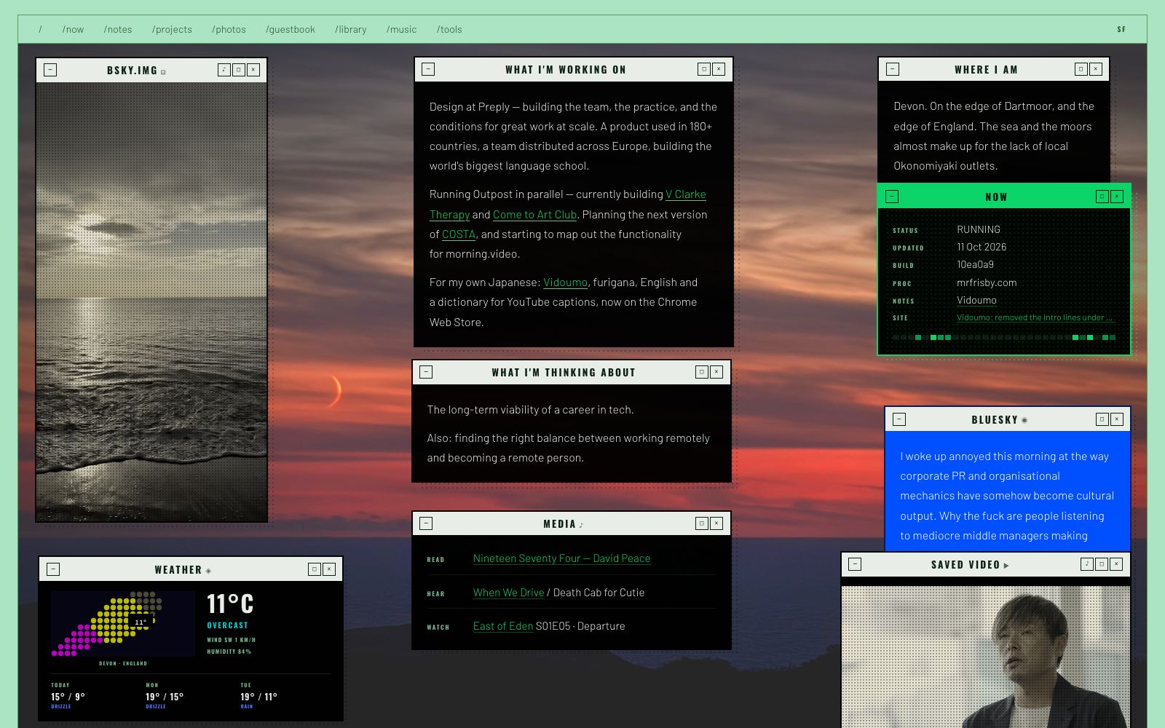1165x728 pixels.
Task: Click the root '/' home link
Action: [x=40, y=30]
